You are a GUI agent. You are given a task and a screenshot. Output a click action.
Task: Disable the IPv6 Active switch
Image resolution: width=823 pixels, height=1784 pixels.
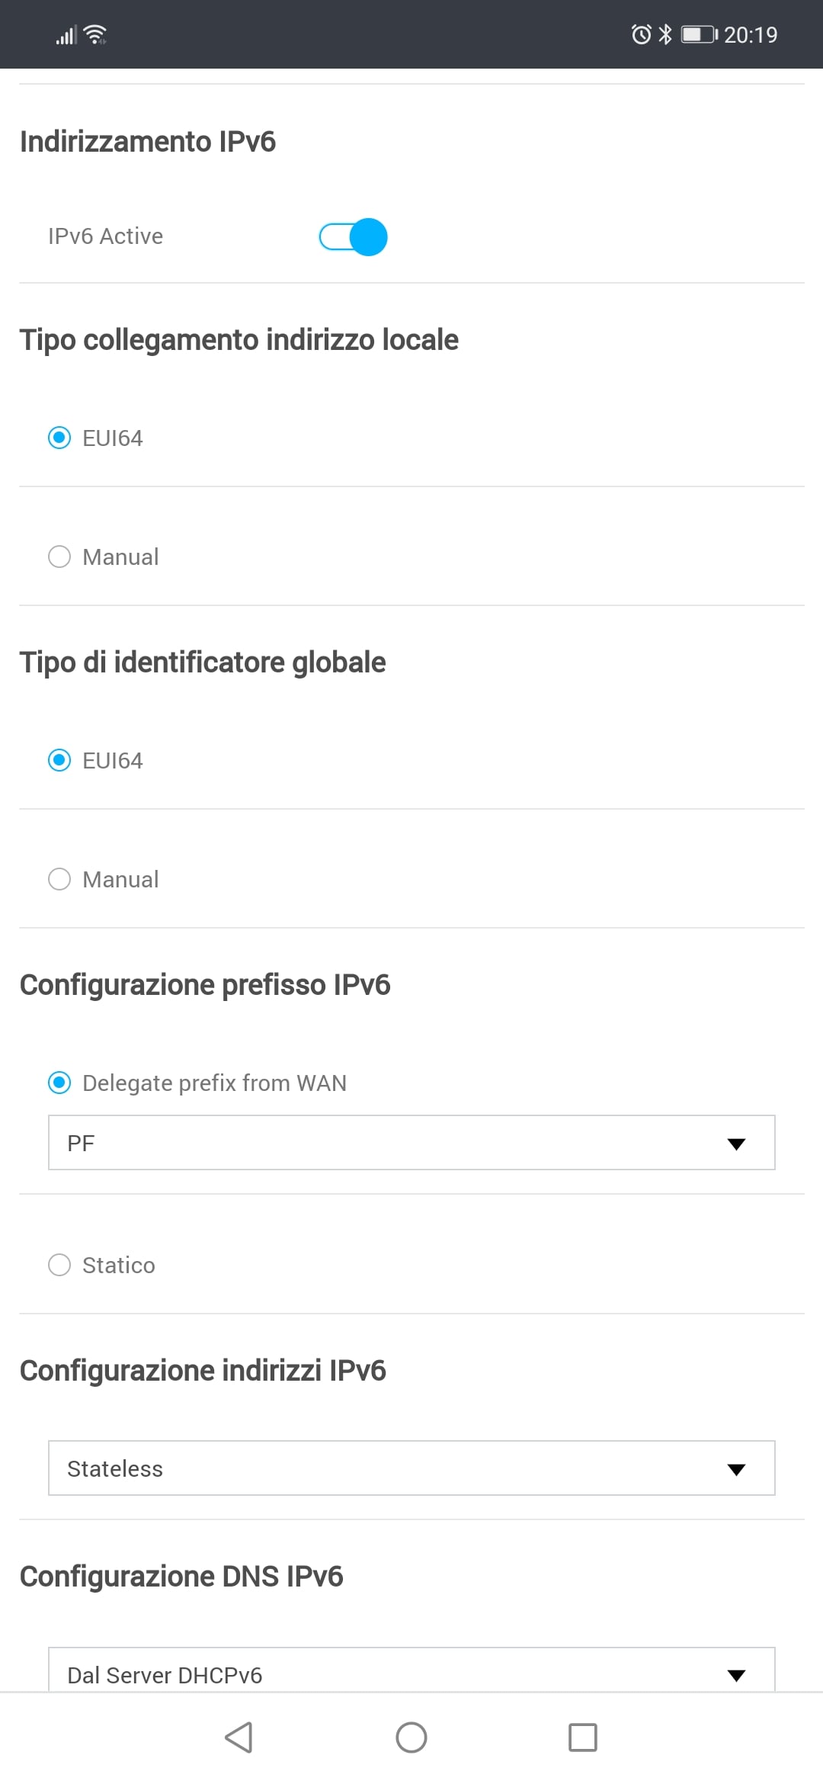[353, 236]
